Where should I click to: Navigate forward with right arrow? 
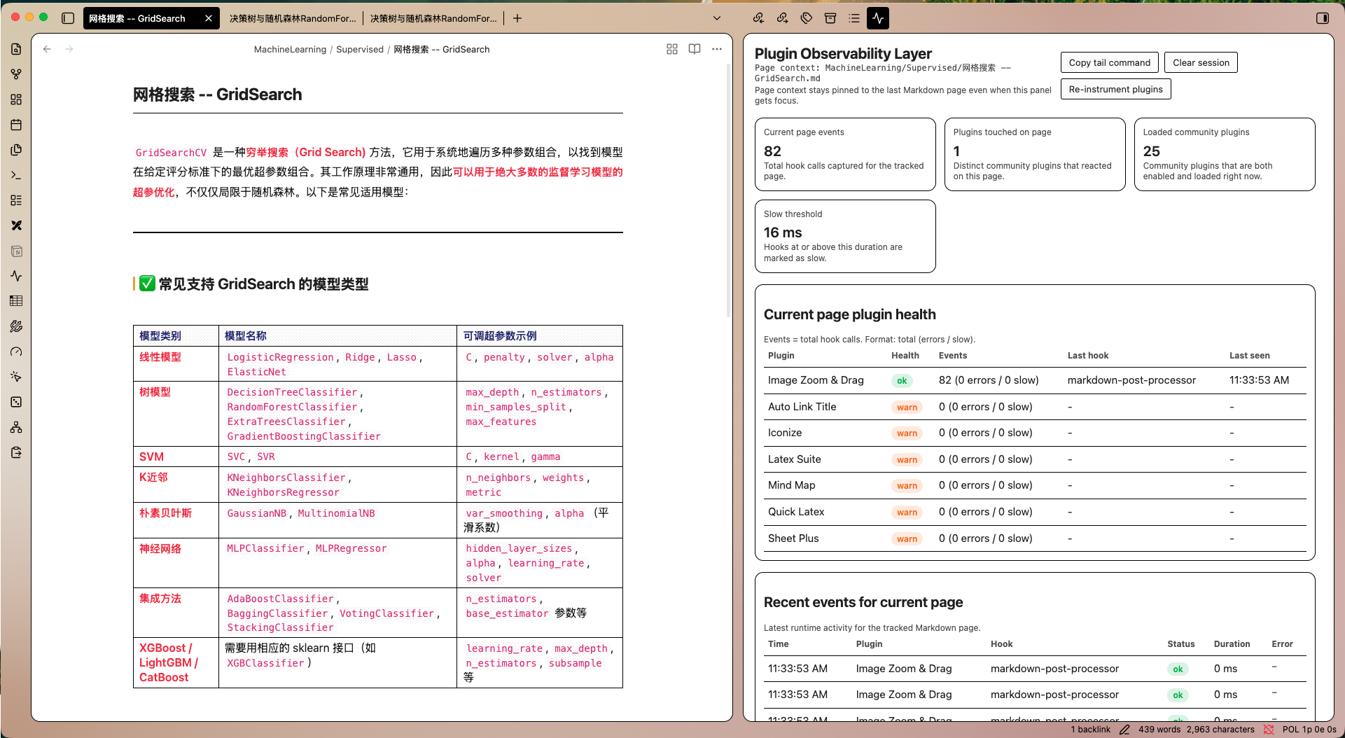(69, 49)
